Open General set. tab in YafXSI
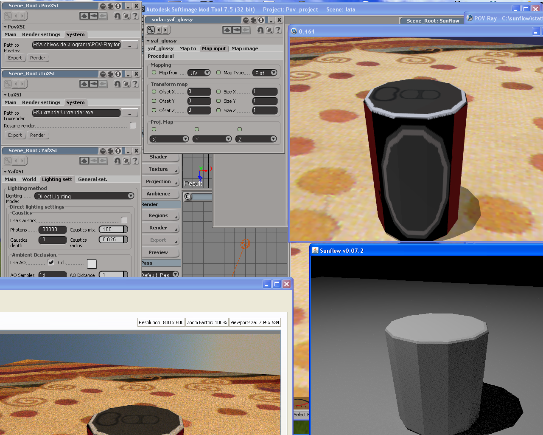The image size is (543, 435). tap(92, 179)
